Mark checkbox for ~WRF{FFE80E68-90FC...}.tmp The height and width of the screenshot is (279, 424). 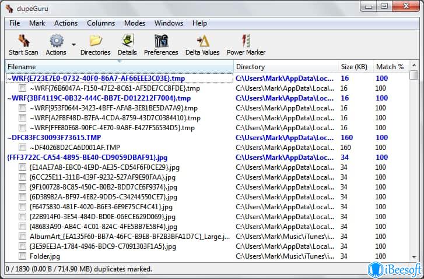[22, 128]
